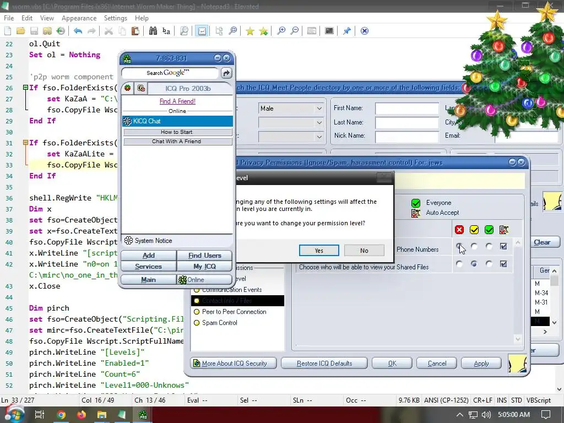Click the Google search field in ICQ
This screenshot has height=423, width=564.
click(x=170, y=73)
